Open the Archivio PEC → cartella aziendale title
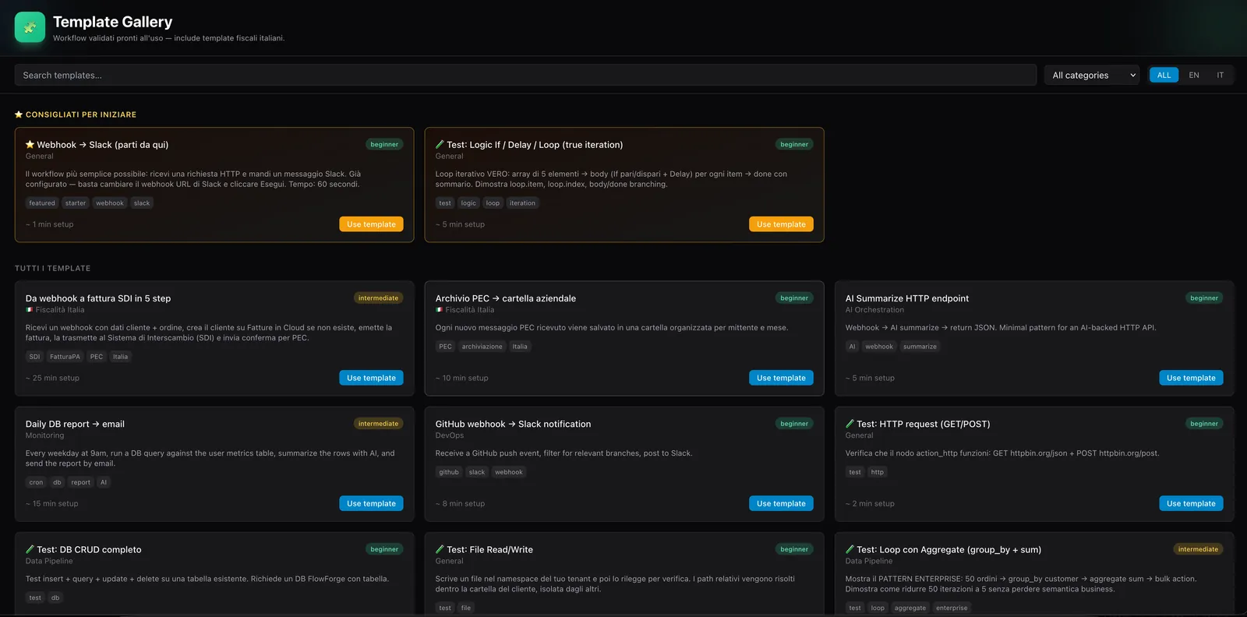 [x=506, y=298]
